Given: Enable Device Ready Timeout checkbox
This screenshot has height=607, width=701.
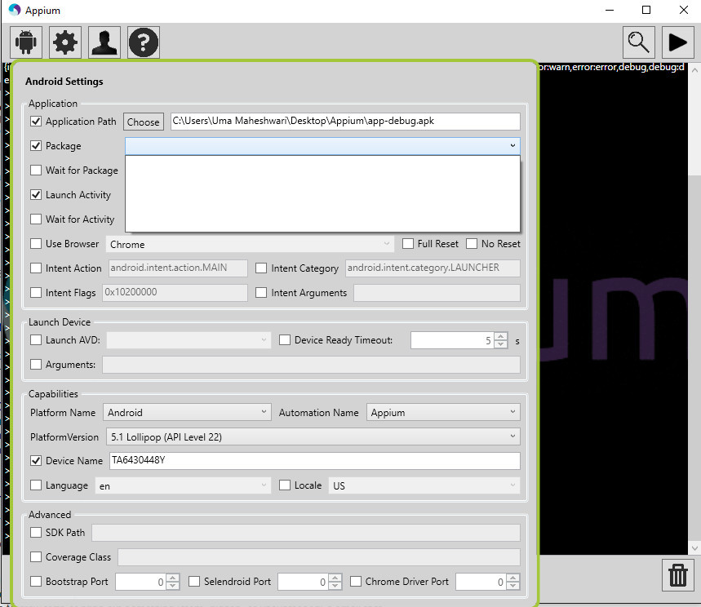Looking at the screenshot, I should coord(285,340).
